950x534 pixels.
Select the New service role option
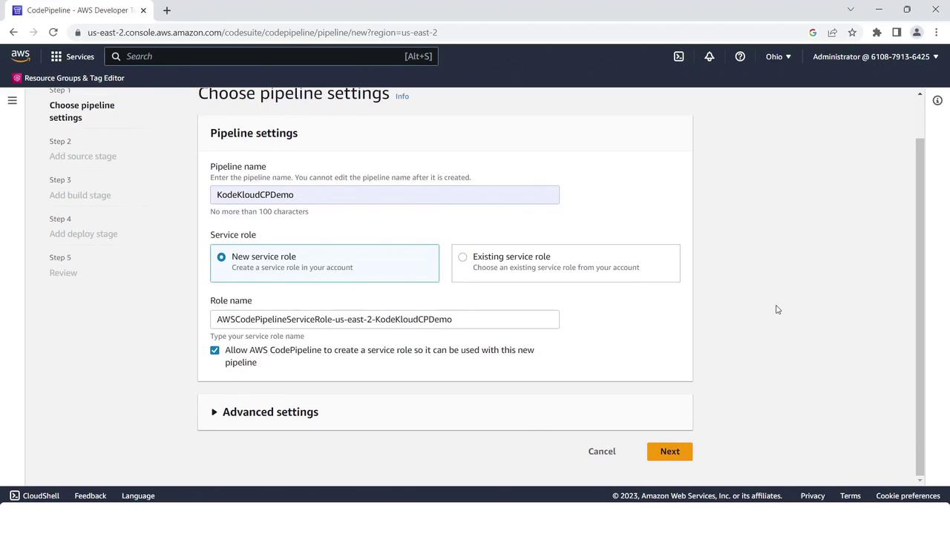point(324,263)
